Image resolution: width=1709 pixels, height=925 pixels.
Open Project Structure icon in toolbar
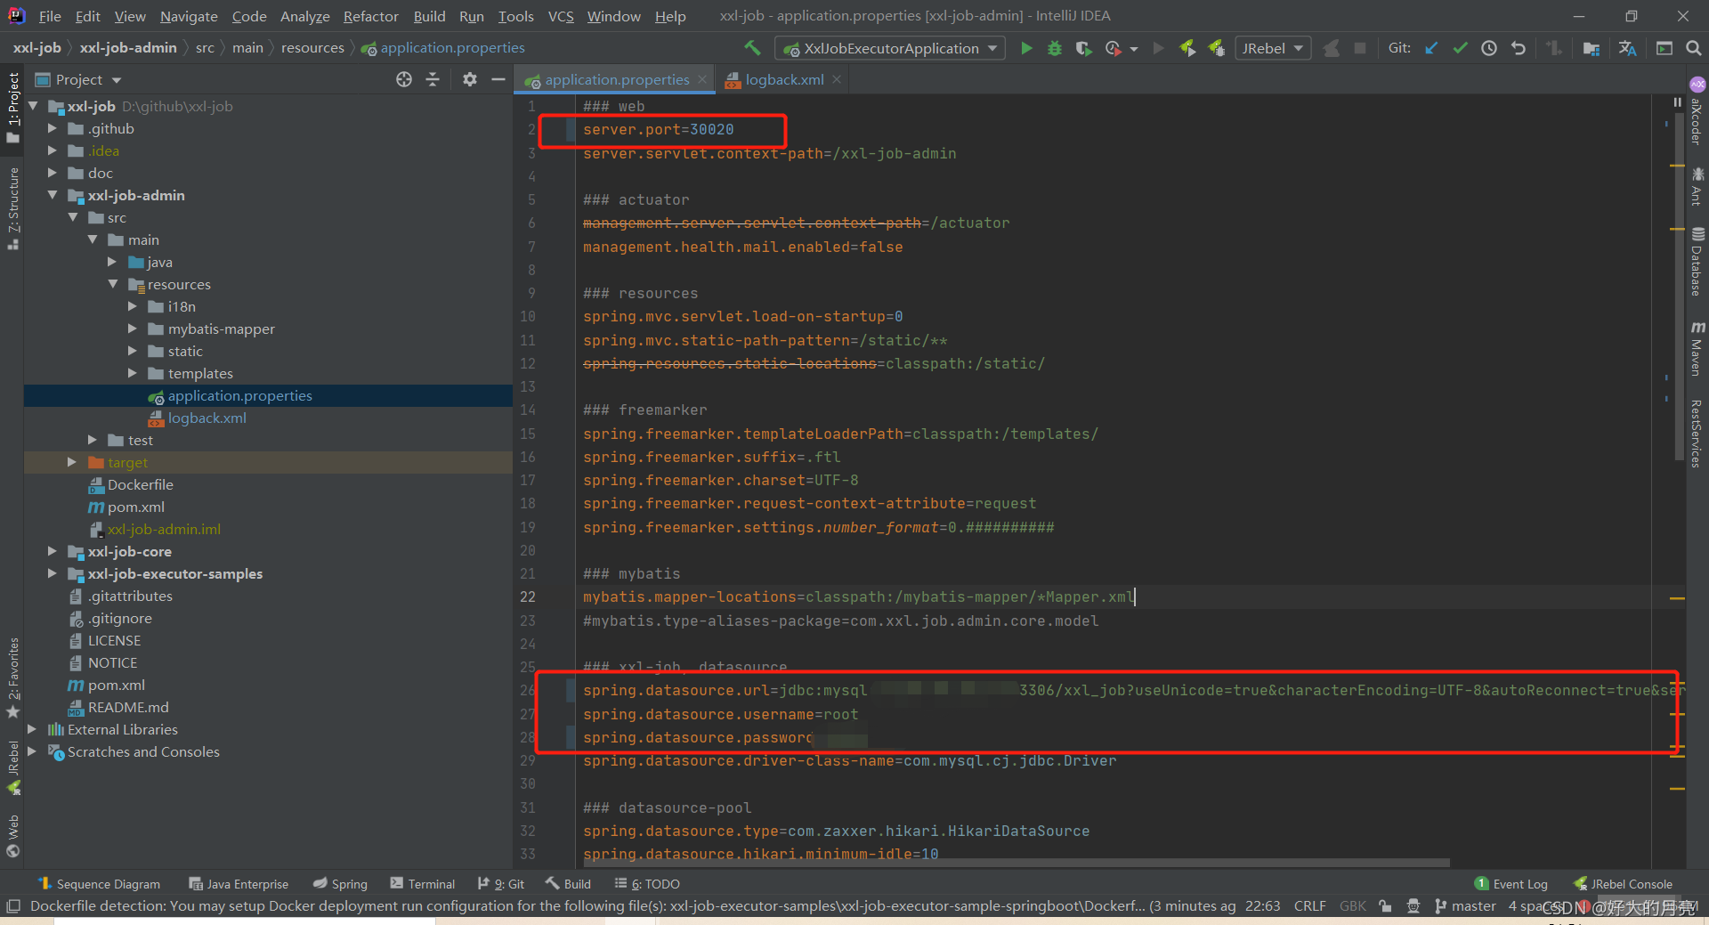click(x=1592, y=48)
